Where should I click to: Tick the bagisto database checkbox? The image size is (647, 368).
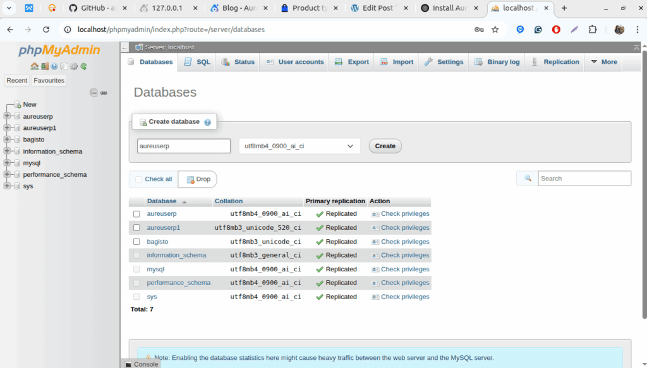coord(136,242)
